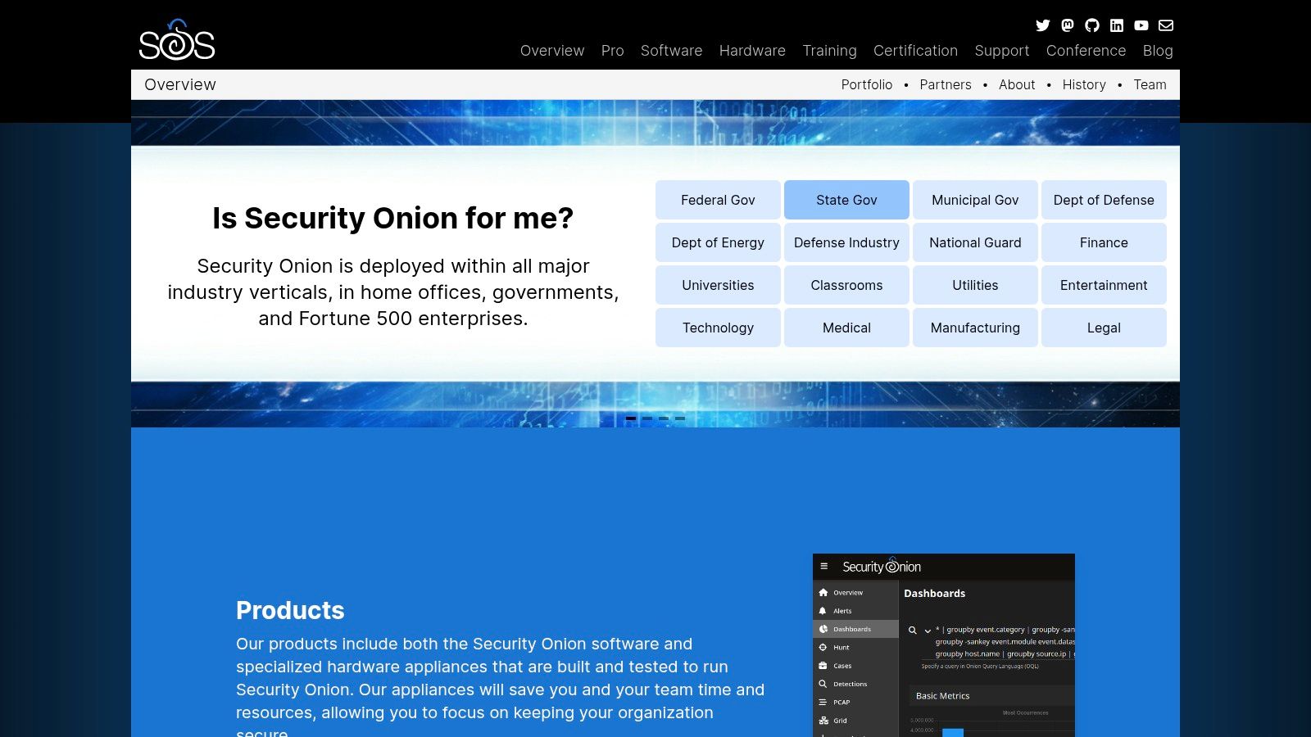
Task: Open the Mastodon social icon
Action: (x=1068, y=25)
